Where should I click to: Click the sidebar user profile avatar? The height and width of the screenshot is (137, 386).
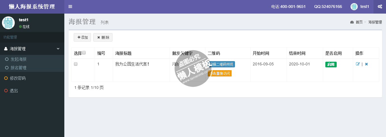click(9, 23)
